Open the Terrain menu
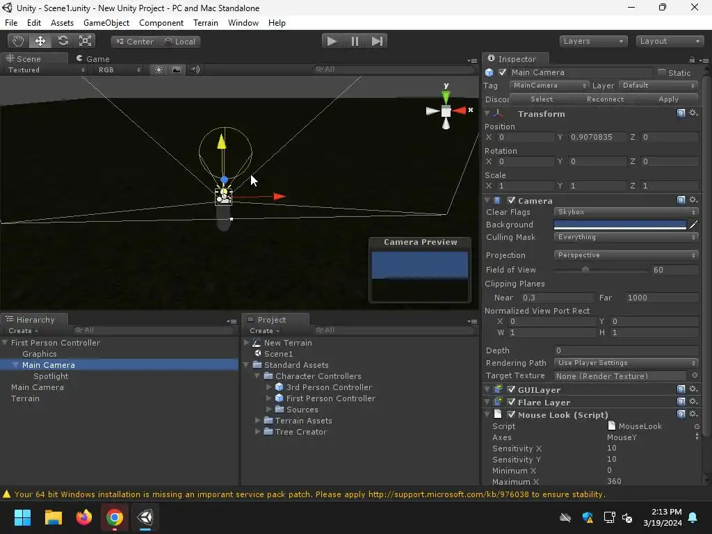 coord(206,23)
